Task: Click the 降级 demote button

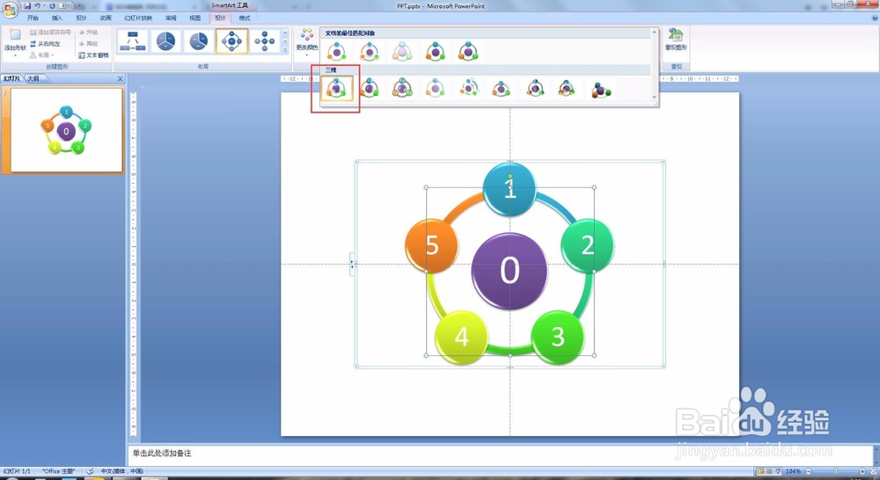Action: click(88, 44)
